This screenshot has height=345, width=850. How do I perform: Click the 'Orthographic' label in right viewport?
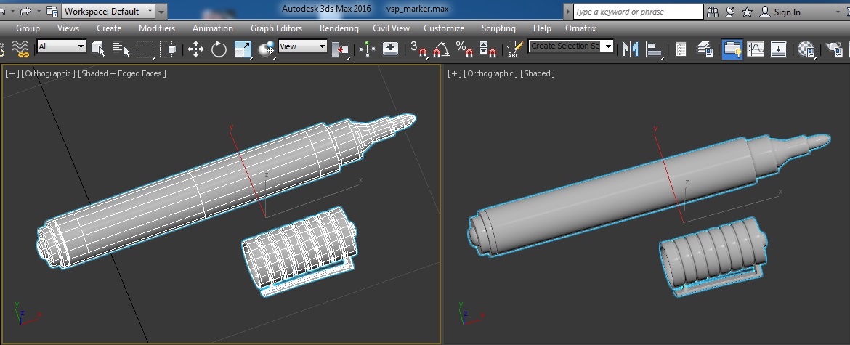click(x=491, y=73)
